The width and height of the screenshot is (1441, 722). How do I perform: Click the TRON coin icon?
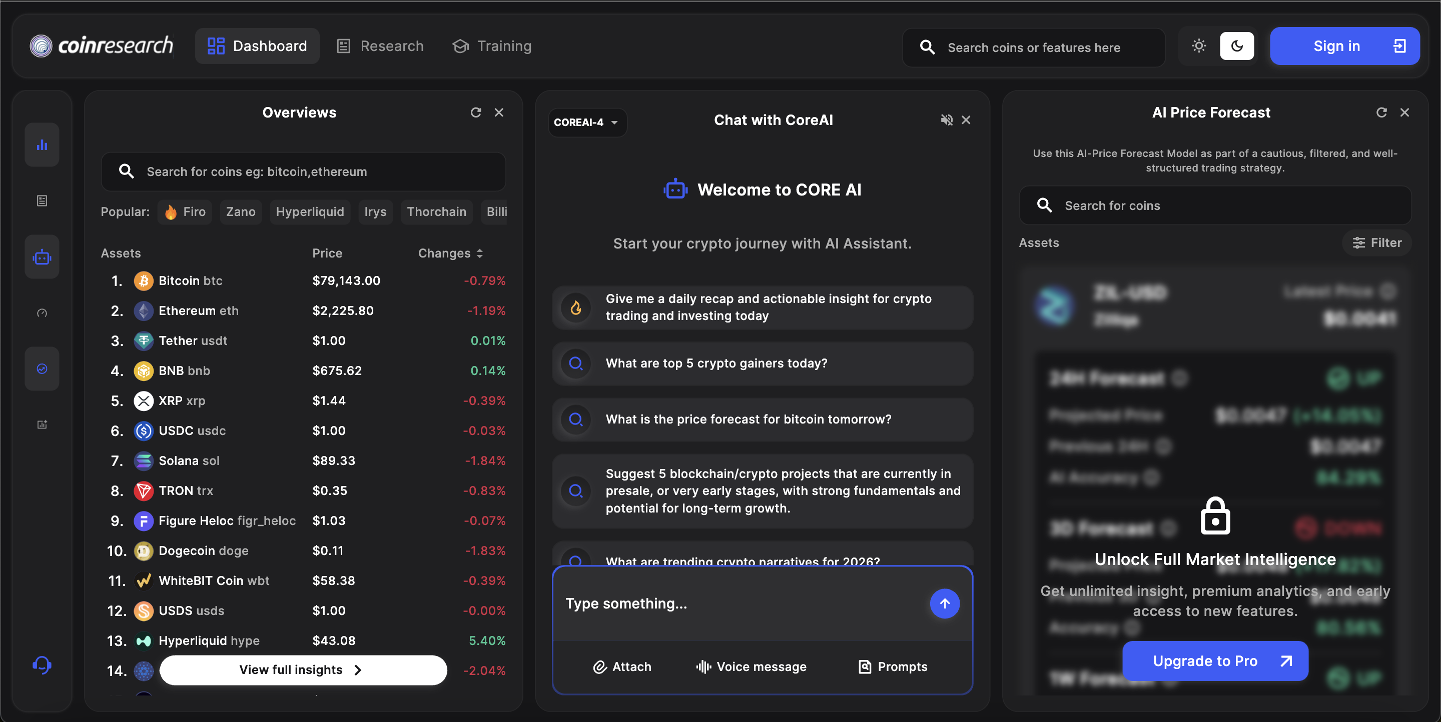coord(144,490)
